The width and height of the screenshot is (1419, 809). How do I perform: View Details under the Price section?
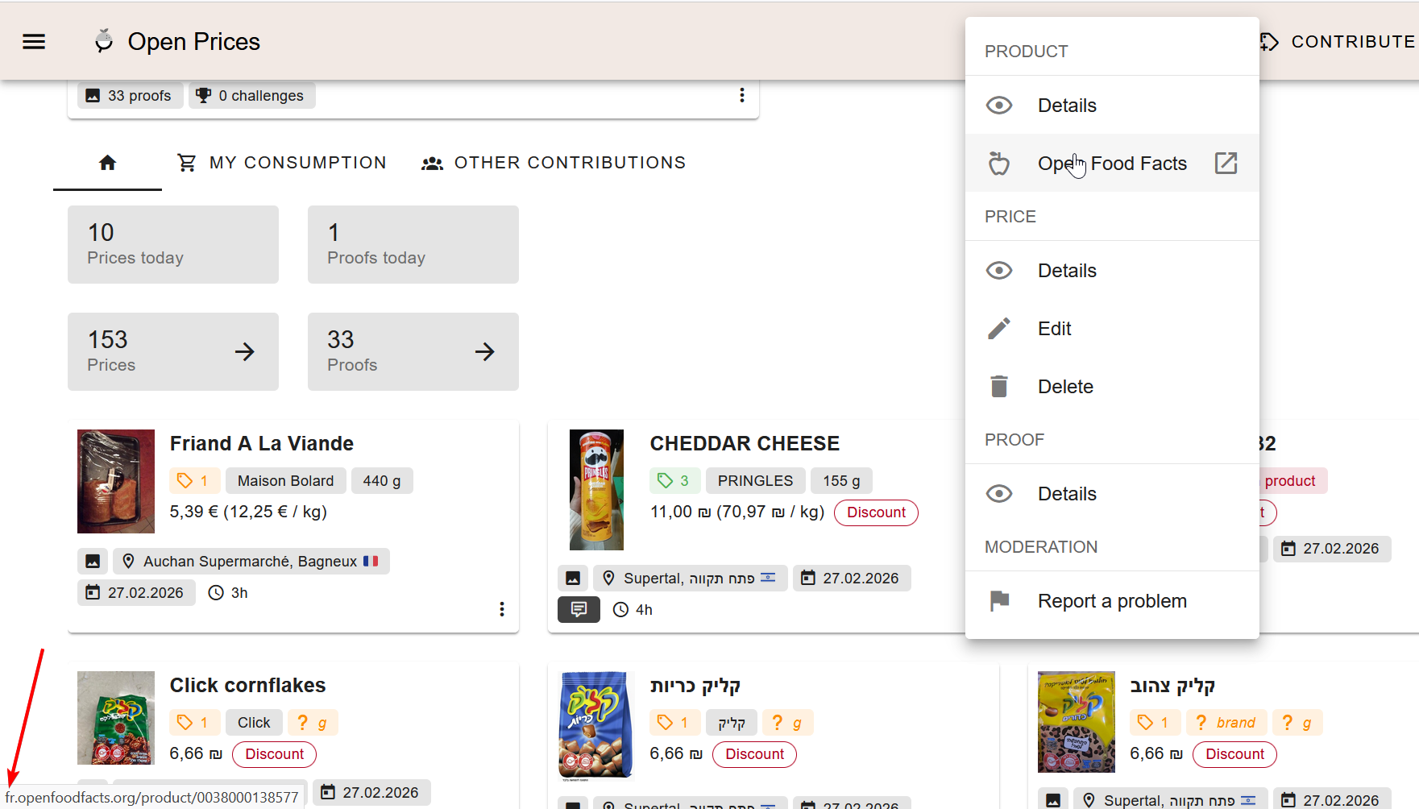pos(1066,271)
